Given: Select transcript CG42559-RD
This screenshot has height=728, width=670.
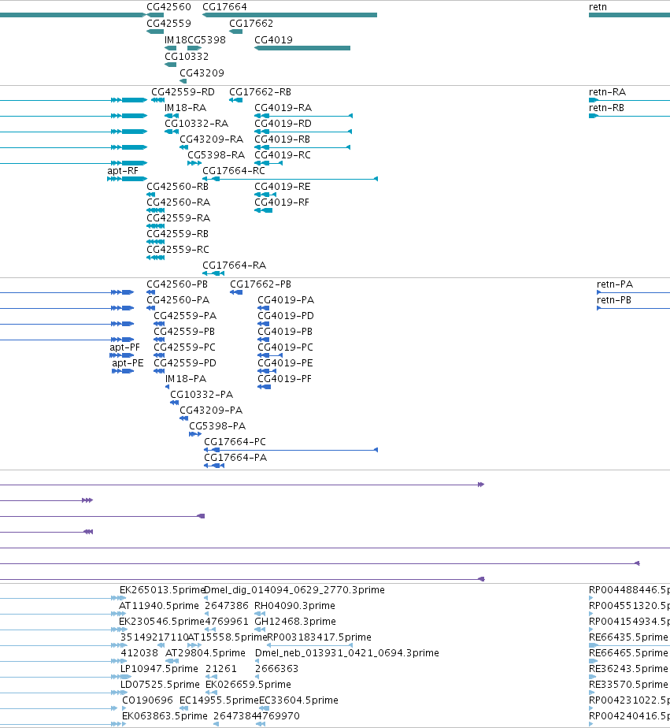Looking at the screenshot, I should click(183, 92).
